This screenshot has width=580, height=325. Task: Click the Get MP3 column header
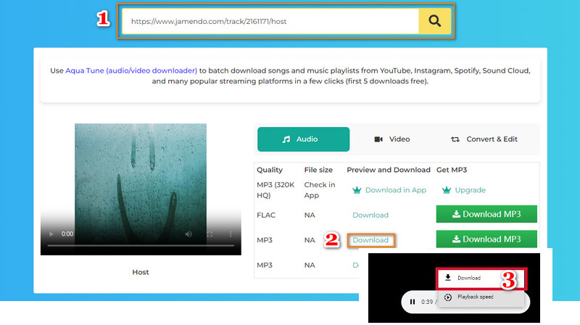pyautogui.click(x=452, y=170)
